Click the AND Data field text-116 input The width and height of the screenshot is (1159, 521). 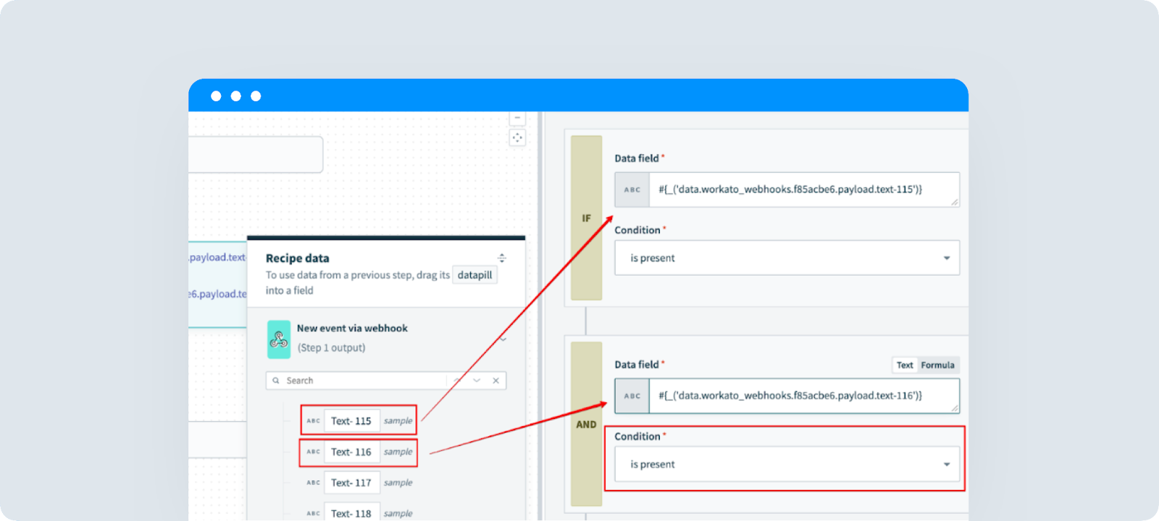point(804,396)
